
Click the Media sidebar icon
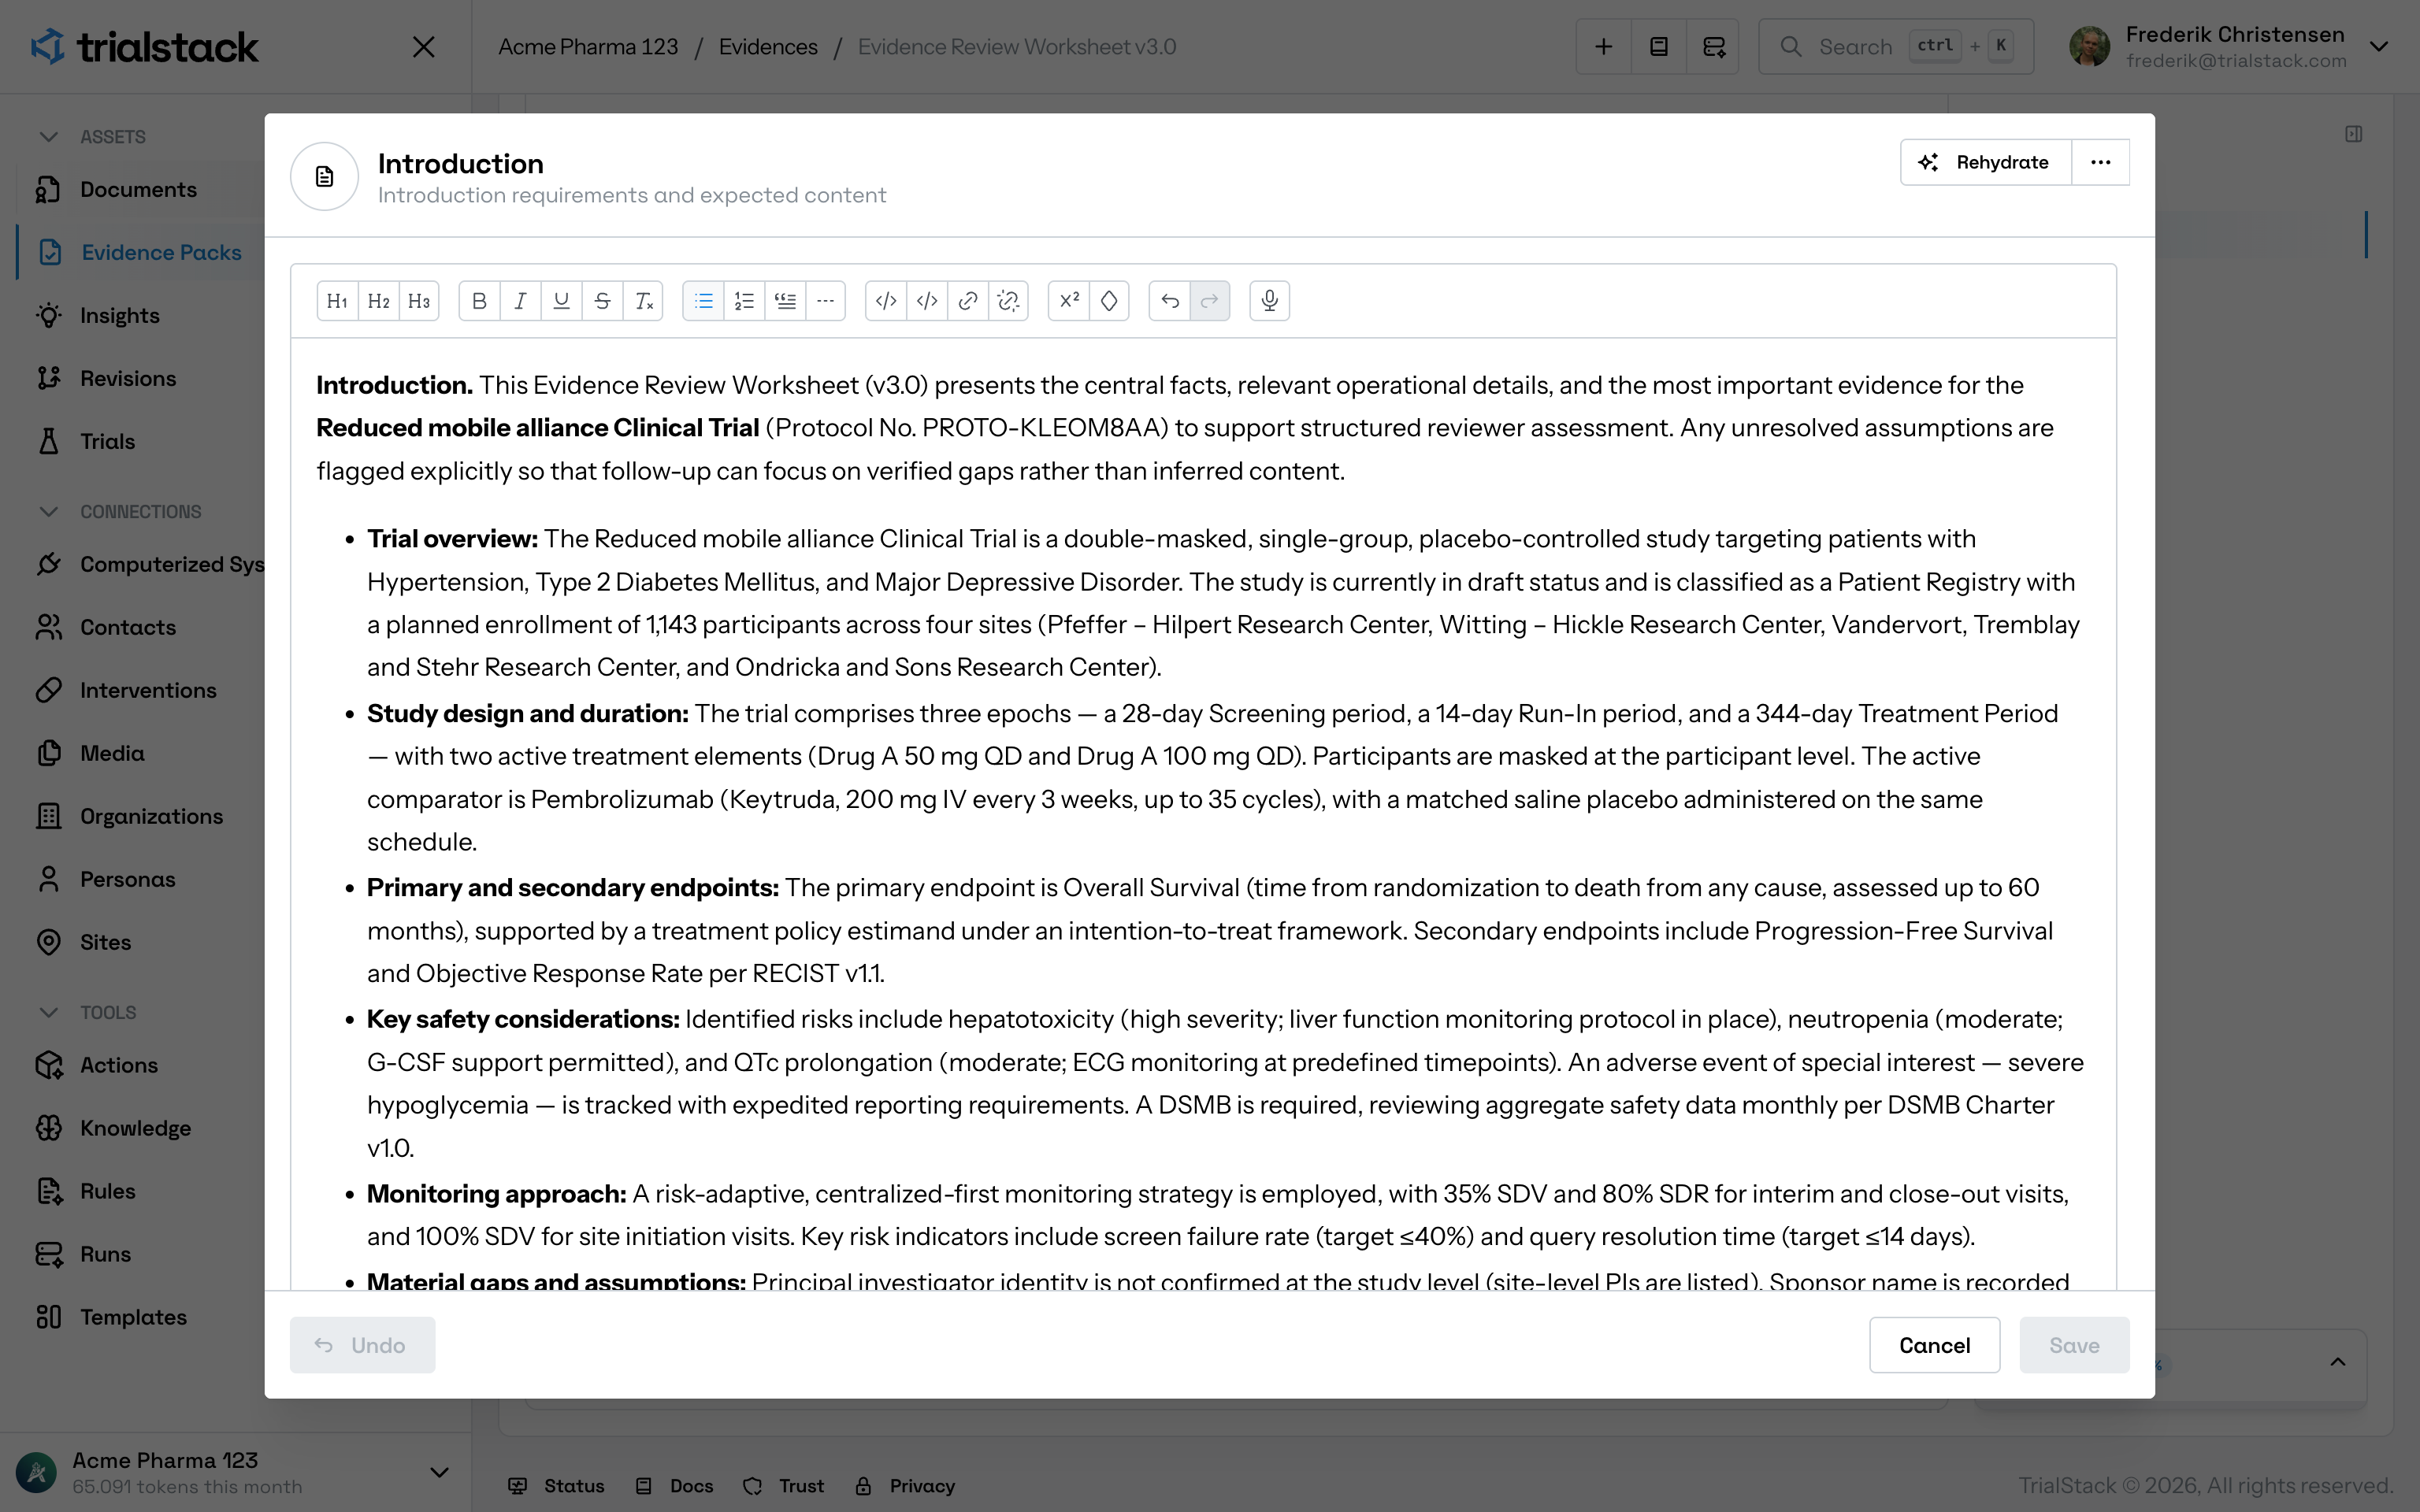[x=48, y=753]
